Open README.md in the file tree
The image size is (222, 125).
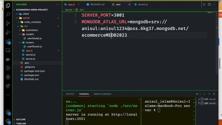pos(37,79)
